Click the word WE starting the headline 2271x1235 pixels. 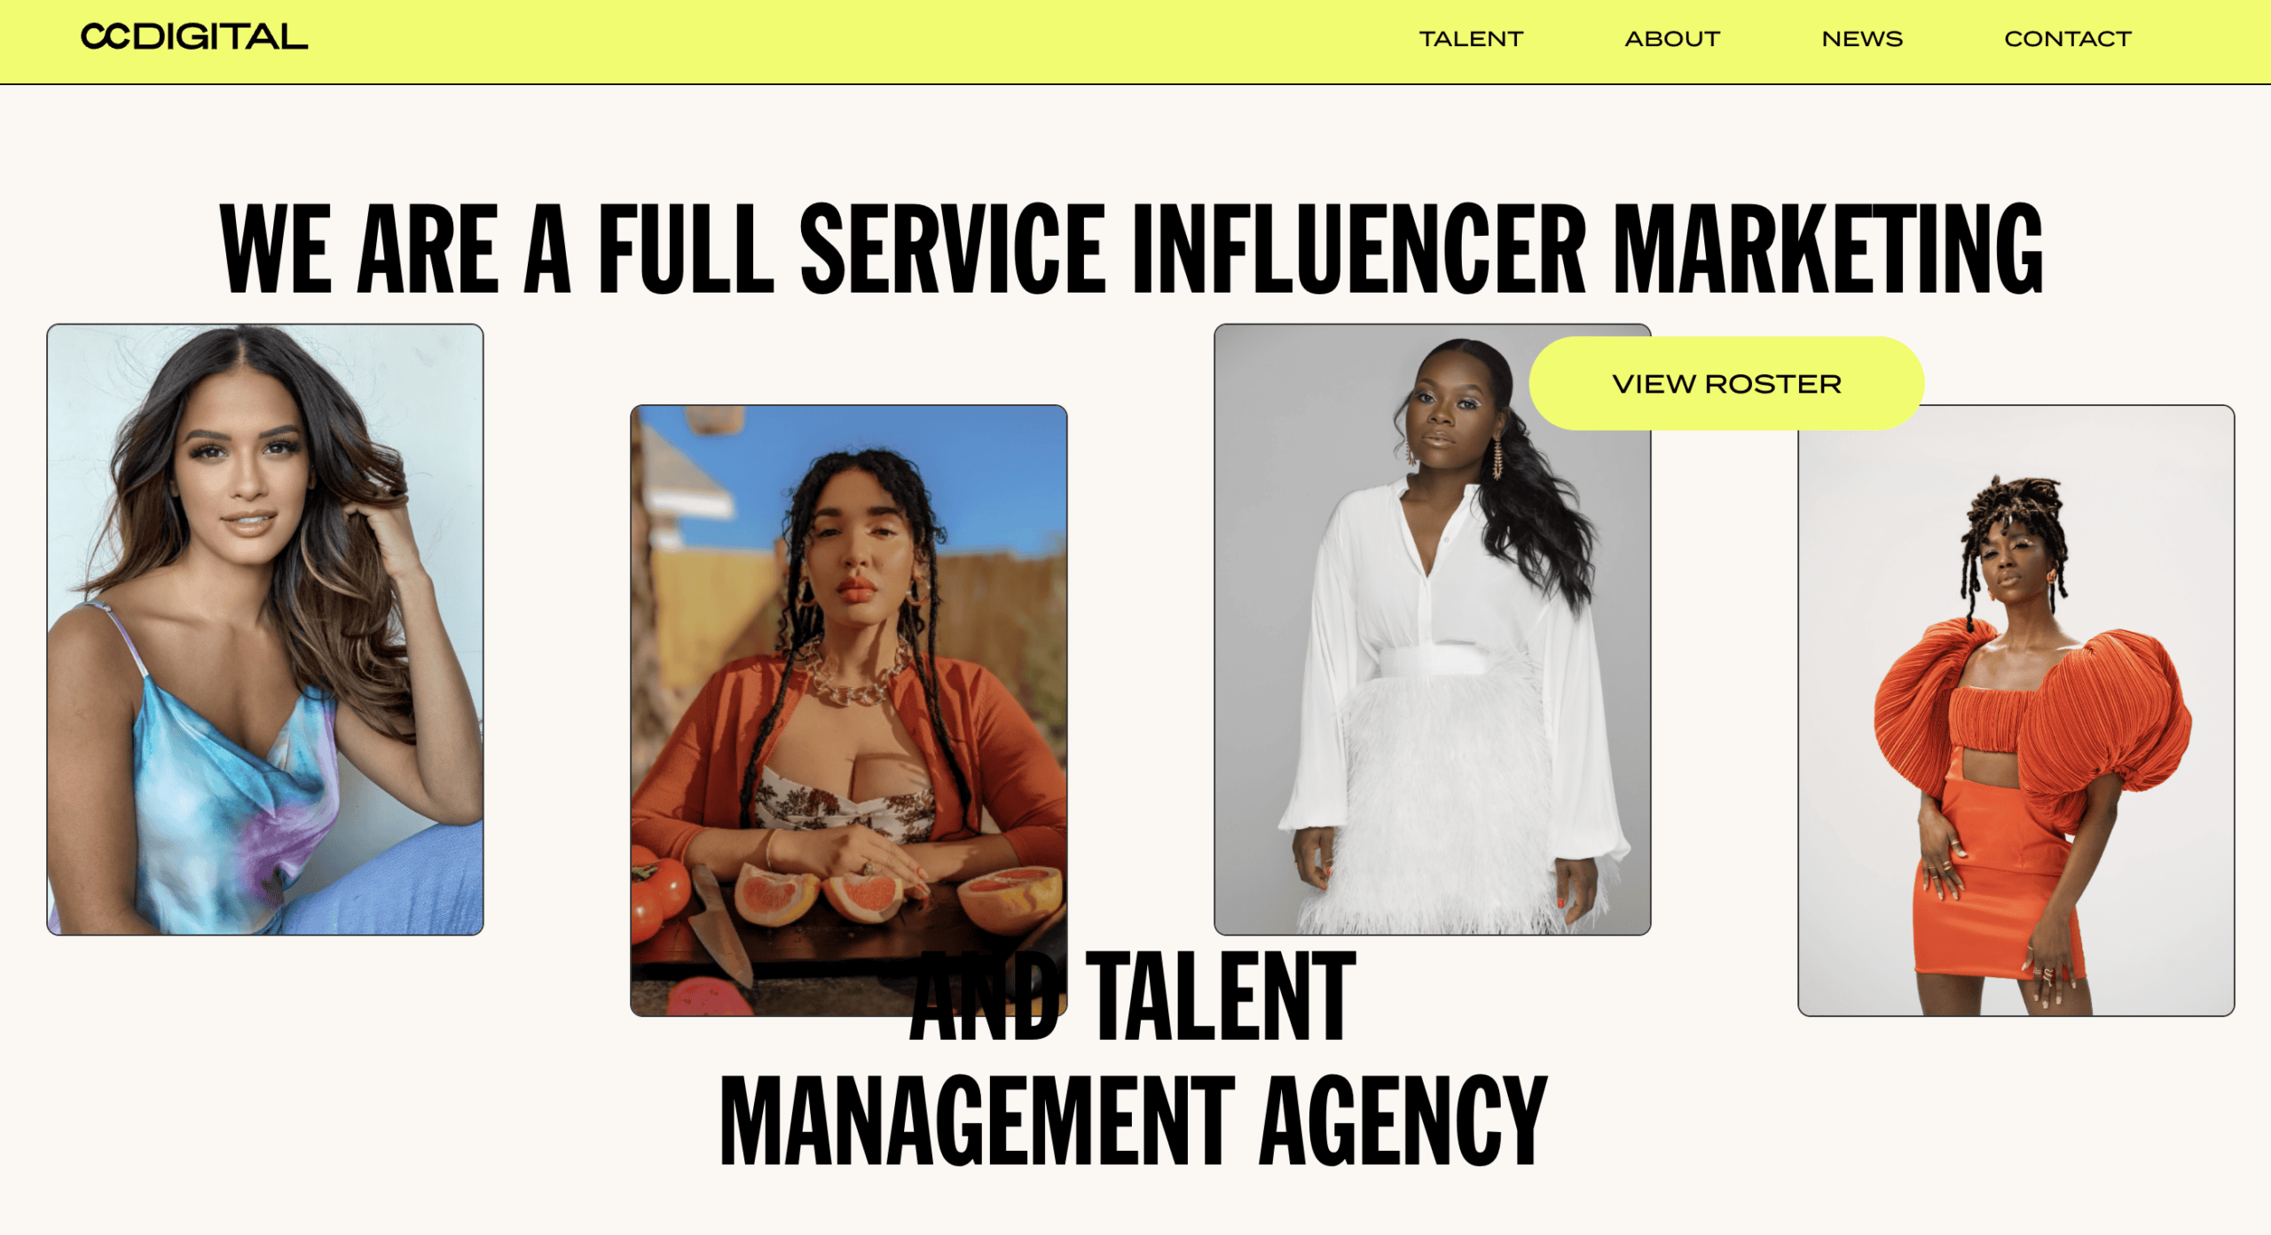coord(275,248)
